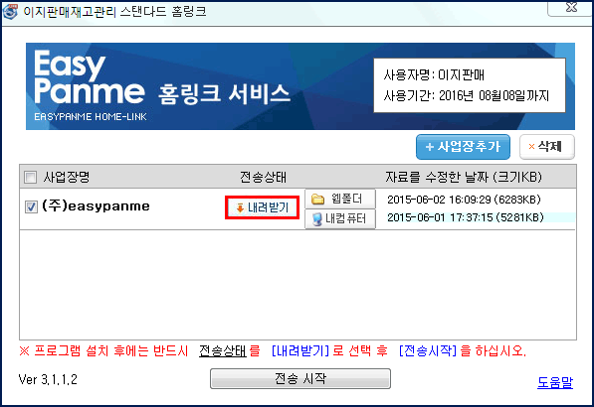The height and width of the screenshot is (407, 594).
Task: Click the orange download arrow icon
Action: point(240,207)
